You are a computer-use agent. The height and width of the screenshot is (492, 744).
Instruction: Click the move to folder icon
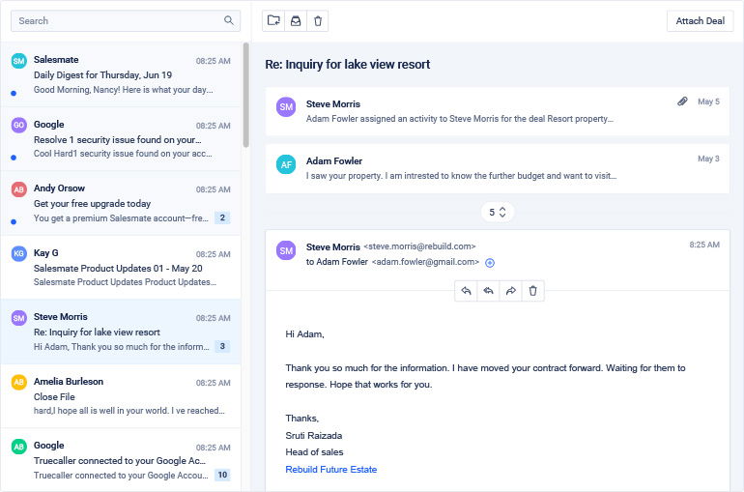273,21
